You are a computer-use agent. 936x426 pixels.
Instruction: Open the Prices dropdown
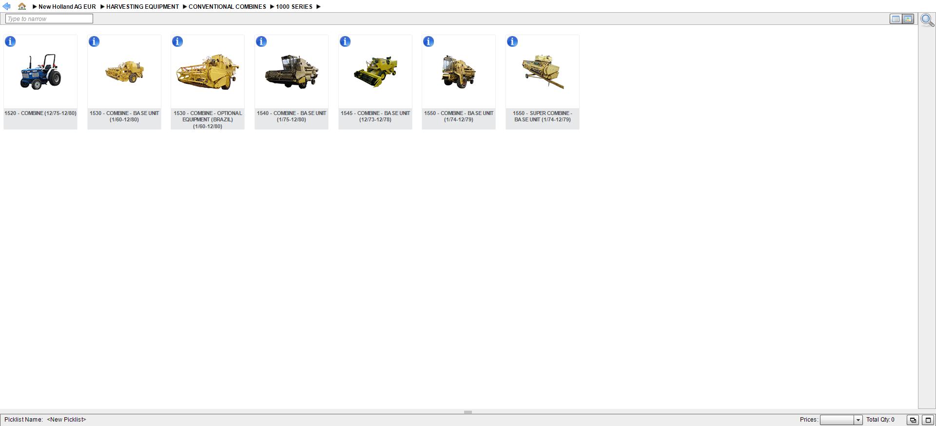point(858,420)
